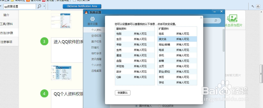Open the wrench tools icon in the browser toolbar
Viewport: 263px width, 108px height.
click(x=253, y=6)
